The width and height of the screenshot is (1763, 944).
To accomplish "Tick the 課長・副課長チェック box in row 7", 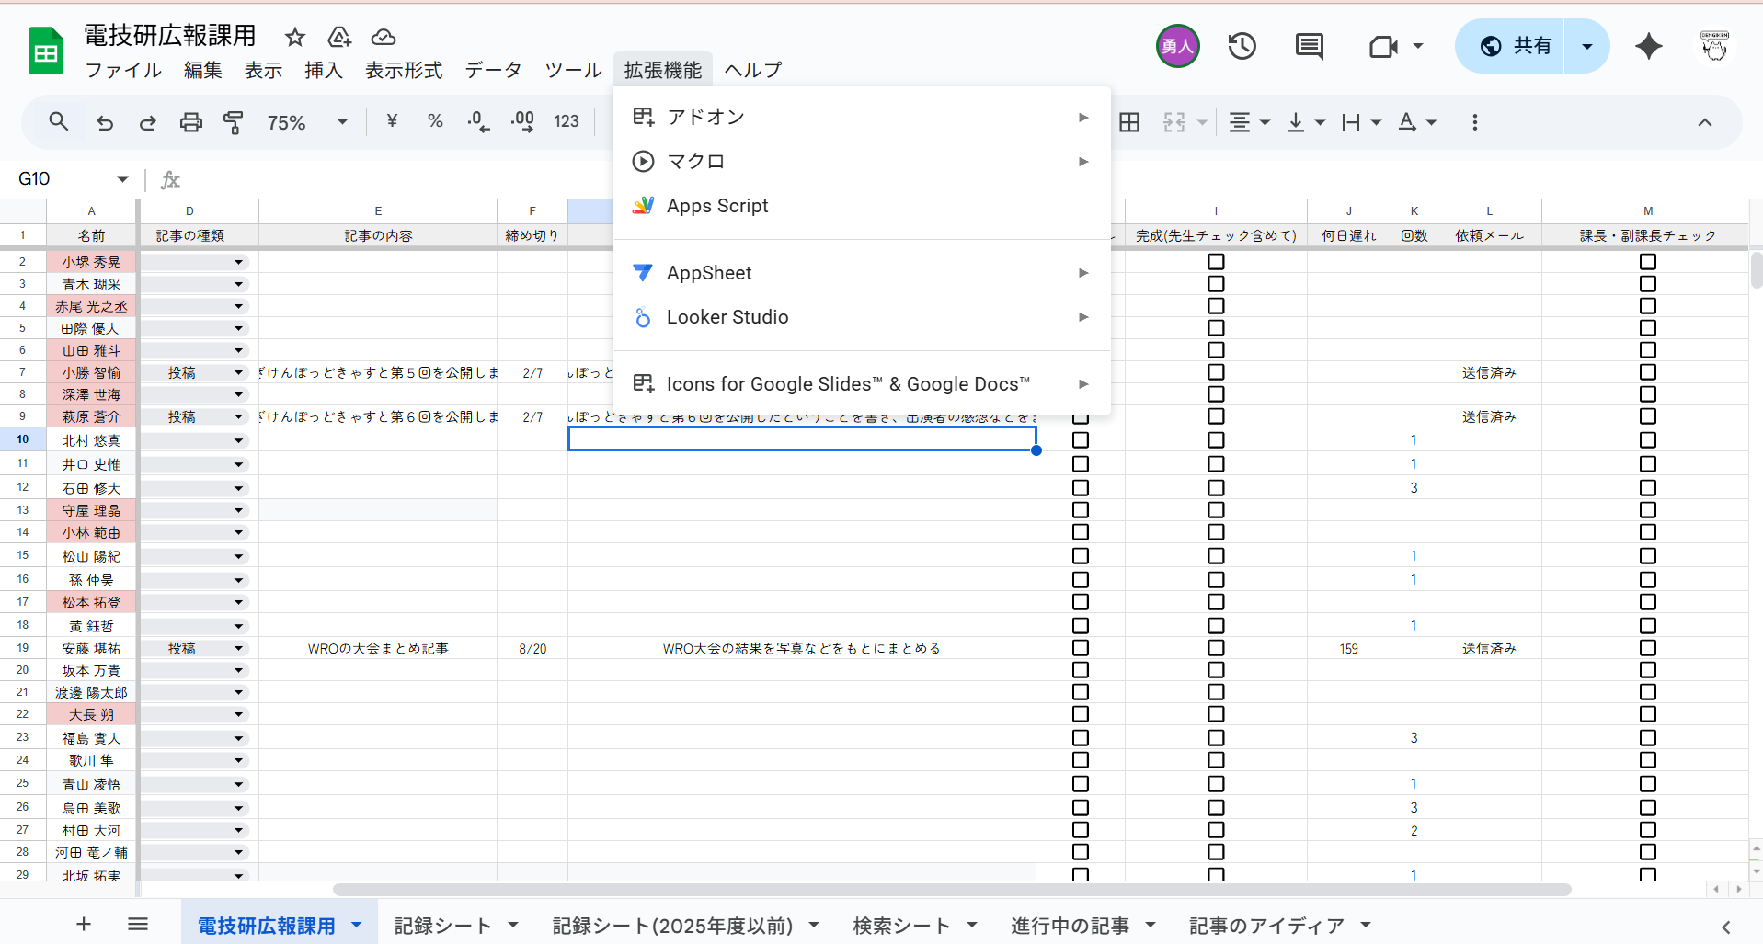I will (1647, 372).
